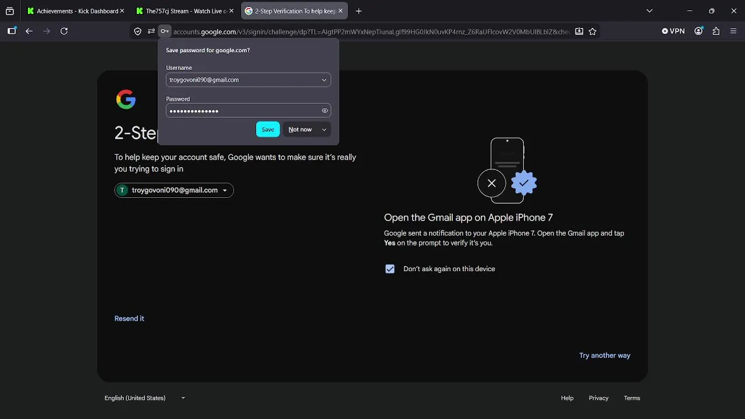Go back with the back arrow

(x=29, y=31)
